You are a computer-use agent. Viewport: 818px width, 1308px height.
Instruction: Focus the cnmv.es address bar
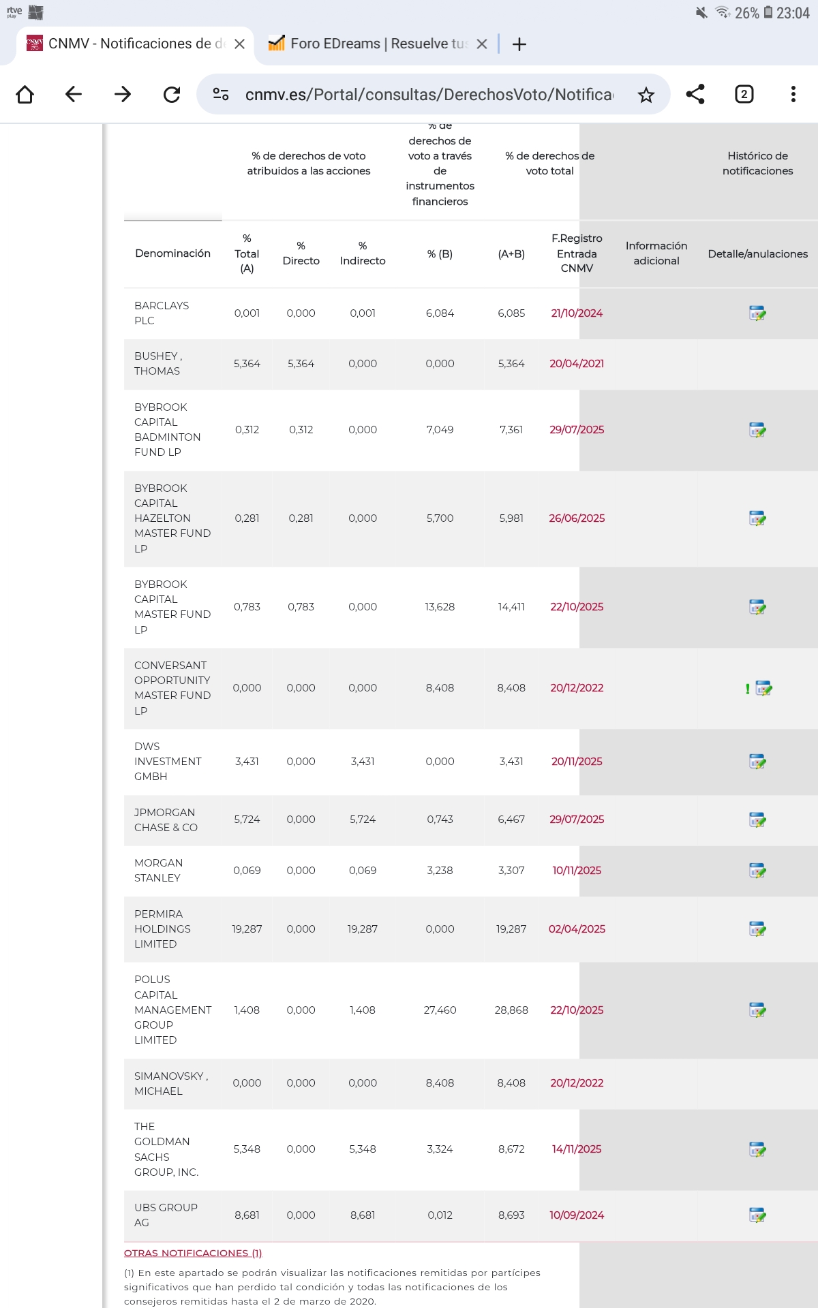[428, 95]
